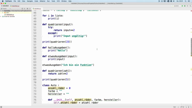Viewport: 192px width, 108px height.
Task: Click the lock icon in the status bar
Action: pos(186,107)
